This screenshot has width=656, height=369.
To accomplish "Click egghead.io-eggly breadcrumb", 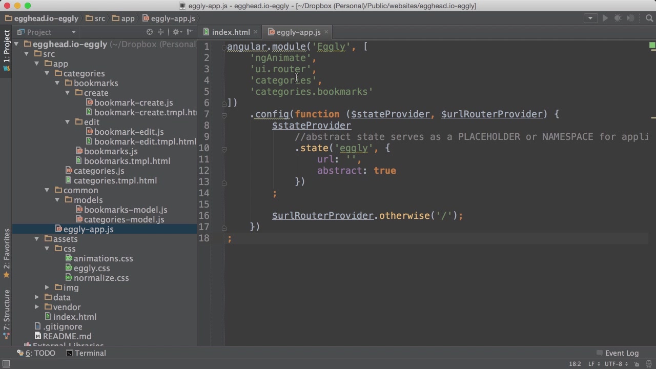I will coord(42,18).
